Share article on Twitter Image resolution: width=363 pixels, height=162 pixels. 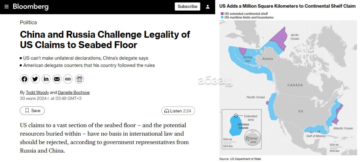point(35,79)
